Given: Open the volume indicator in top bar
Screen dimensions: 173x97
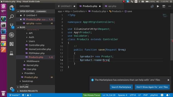Looking at the screenshot, I should (x=158, y=2).
